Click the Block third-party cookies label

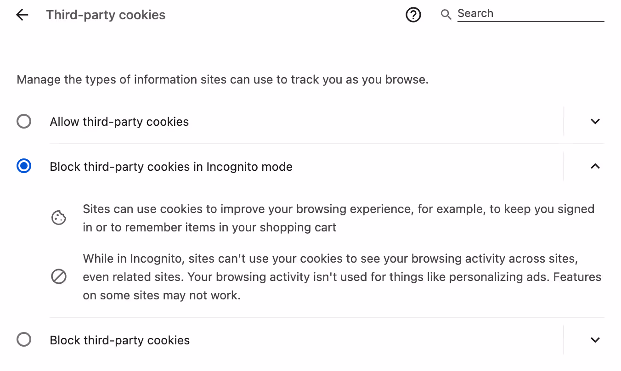119,340
